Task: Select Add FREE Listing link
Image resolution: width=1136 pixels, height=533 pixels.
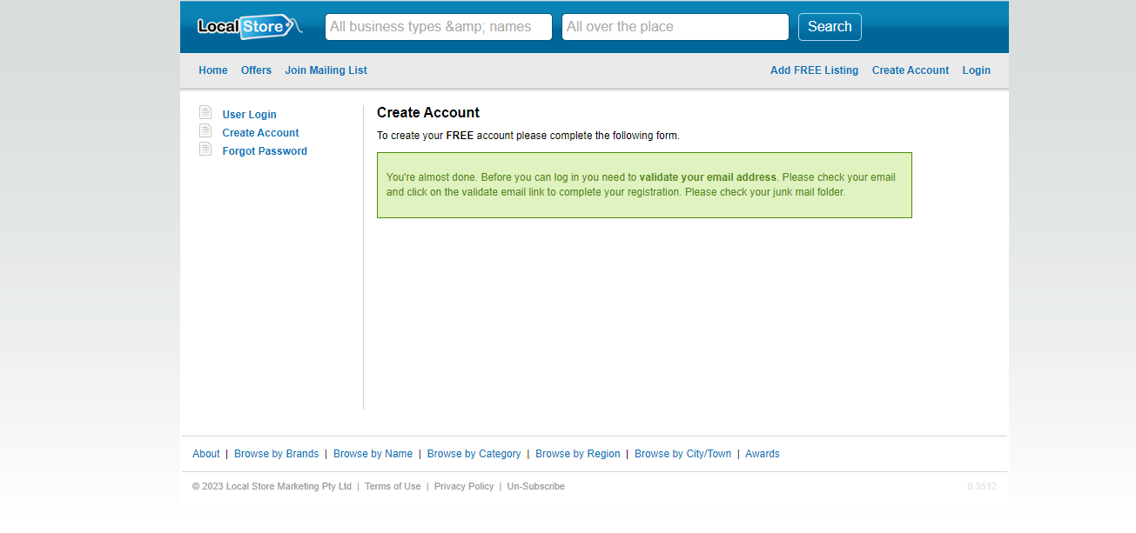Action: tap(814, 70)
